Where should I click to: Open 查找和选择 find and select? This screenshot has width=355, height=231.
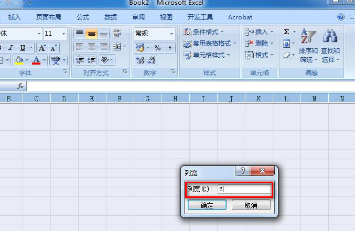pyautogui.click(x=330, y=46)
